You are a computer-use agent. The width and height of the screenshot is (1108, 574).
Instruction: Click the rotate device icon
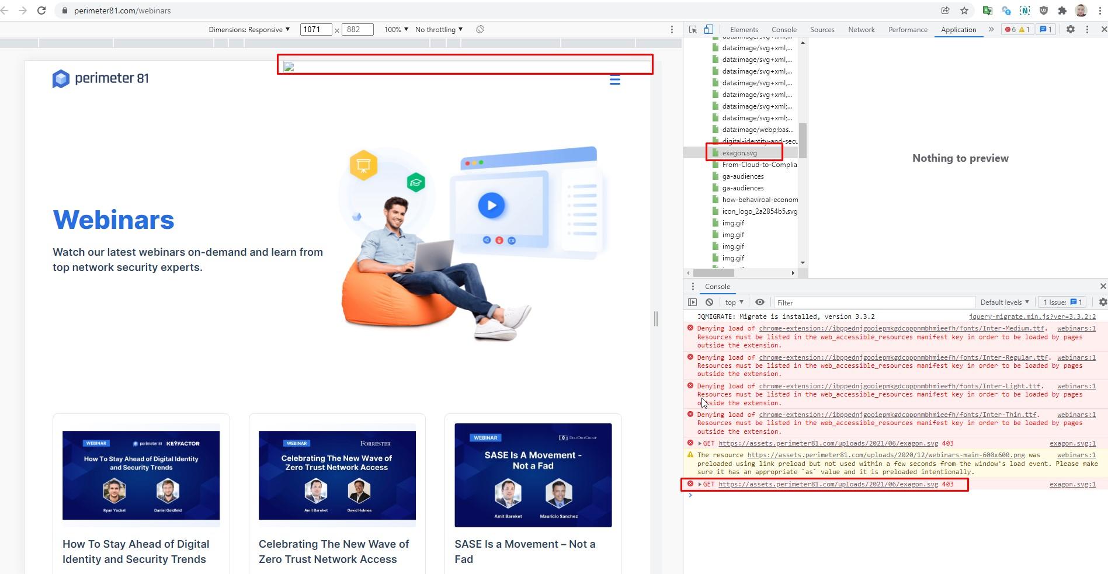(x=480, y=29)
